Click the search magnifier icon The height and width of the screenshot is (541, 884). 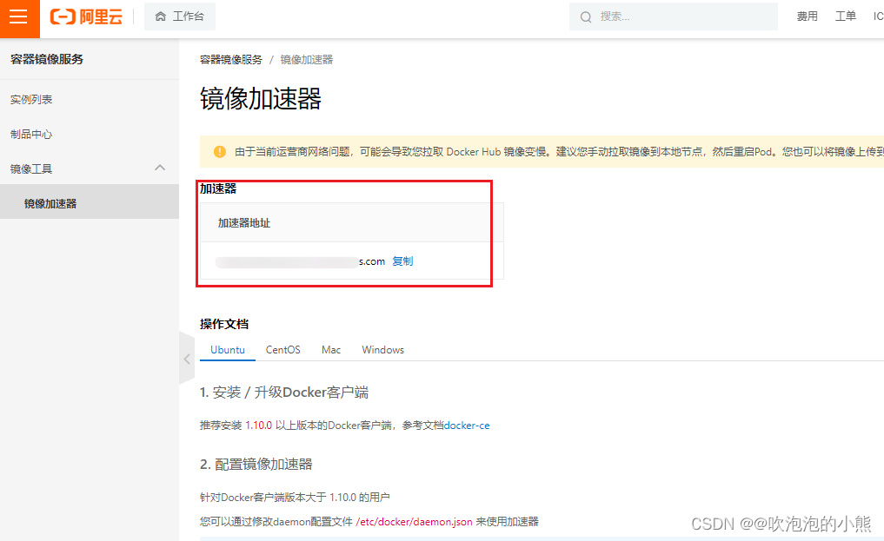click(585, 16)
